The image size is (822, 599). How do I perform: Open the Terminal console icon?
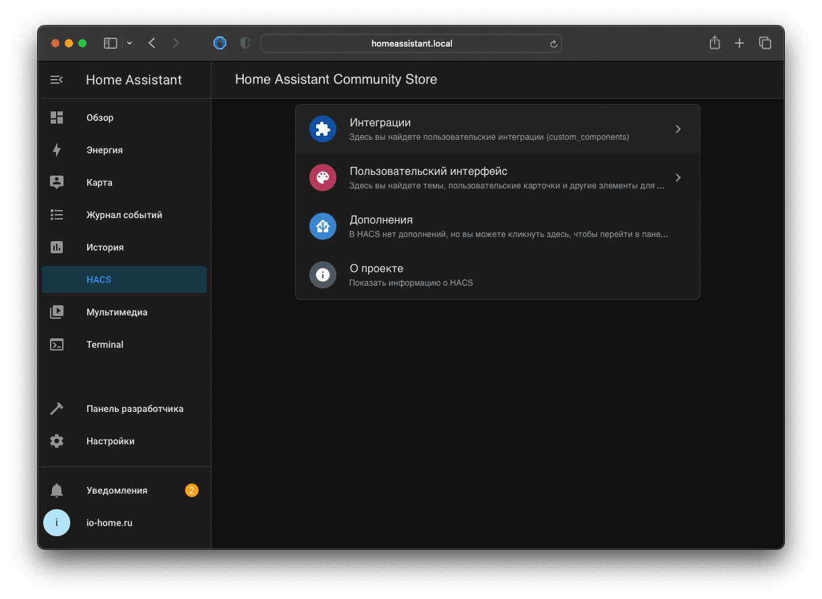(x=57, y=344)
